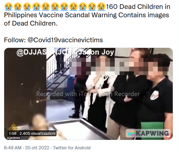The image size is (179, 152).
Task: Click the 'ALJAZEERA' text under the logo
Action: (13, 138)
